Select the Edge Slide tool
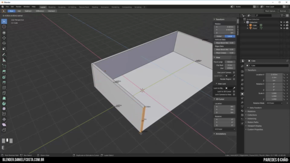The height and width of the screenshot is (163, 290). (x=4, y=114)
